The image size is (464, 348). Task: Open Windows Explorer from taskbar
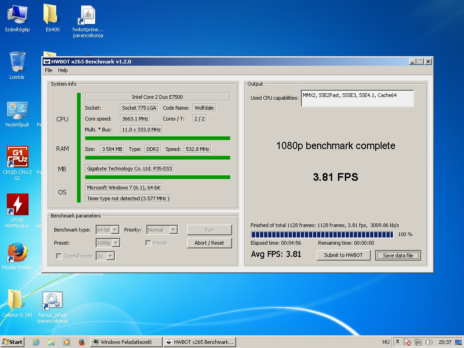[51, 343]
